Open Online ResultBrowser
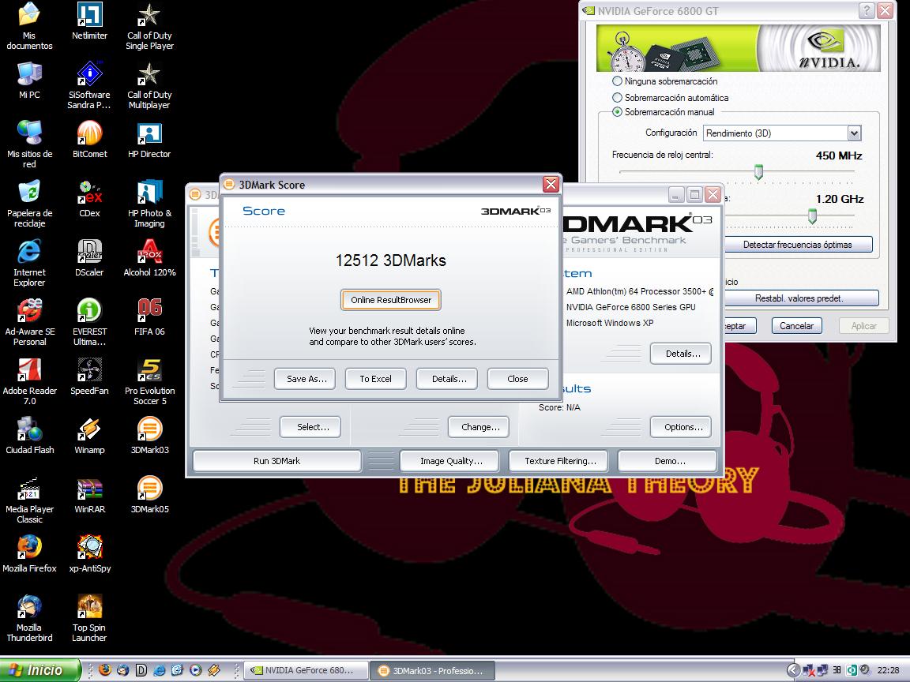The height and width of the screenshot is (682, 910). (390, 300)
